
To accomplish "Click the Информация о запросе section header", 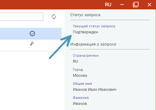I will (x=93, y=44).
